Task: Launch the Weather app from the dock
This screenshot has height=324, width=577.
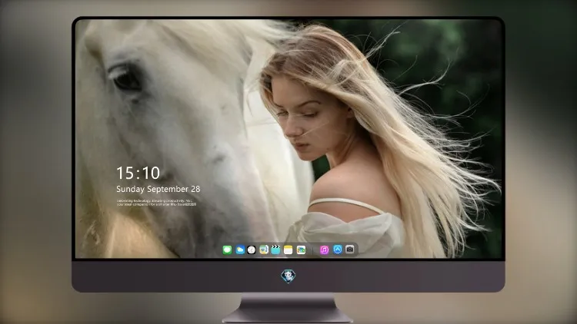Action: pyautogui.click(x=240, y=250)
